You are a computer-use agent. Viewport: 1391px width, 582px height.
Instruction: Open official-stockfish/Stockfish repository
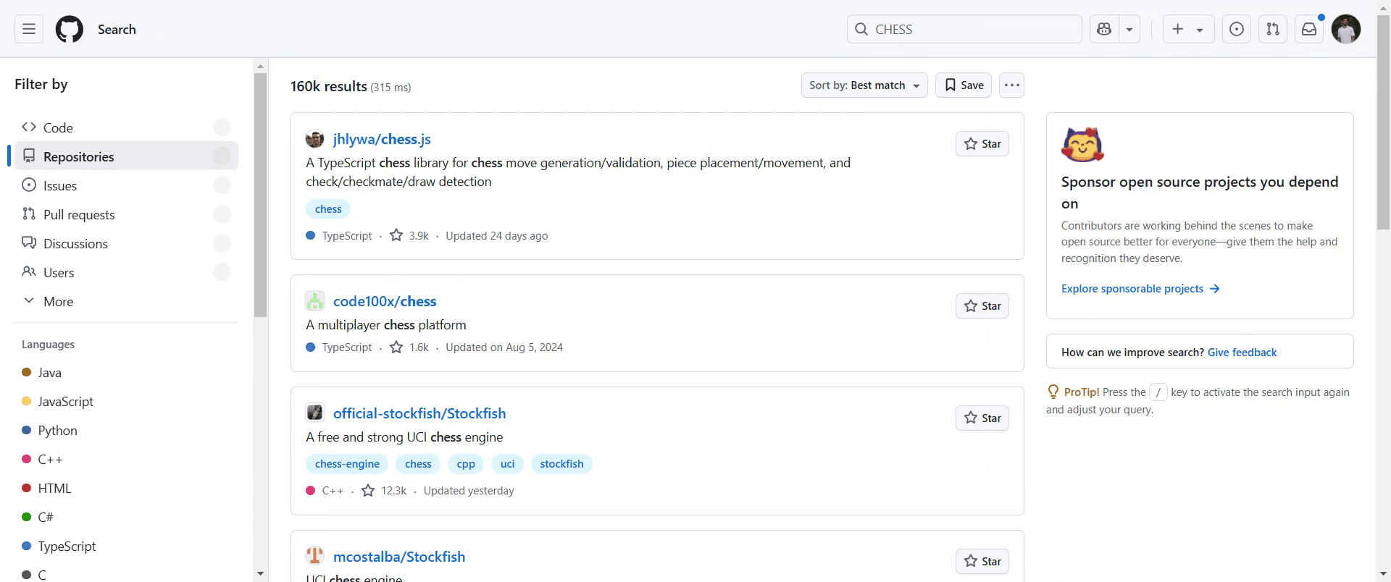[419, 413]
